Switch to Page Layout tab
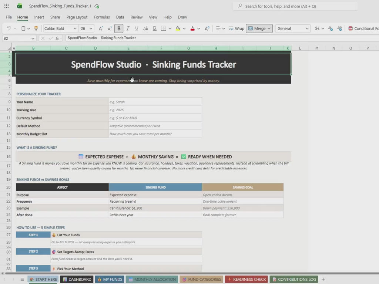The height and width of the screenshot is (284, 379). (x=77, y=17)
